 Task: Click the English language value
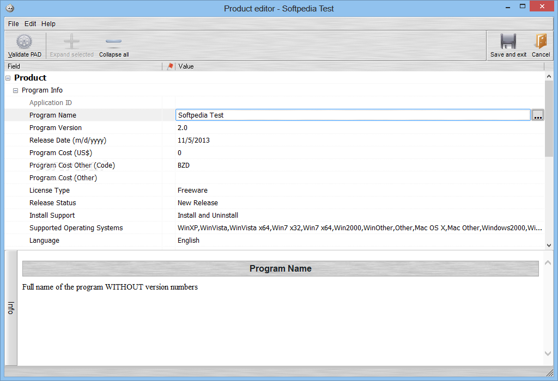(188, 240)
